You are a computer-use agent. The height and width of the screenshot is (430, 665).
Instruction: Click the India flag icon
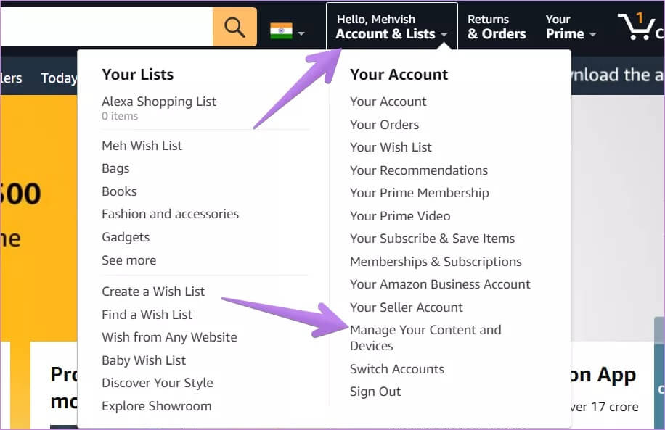coord(281,31)
